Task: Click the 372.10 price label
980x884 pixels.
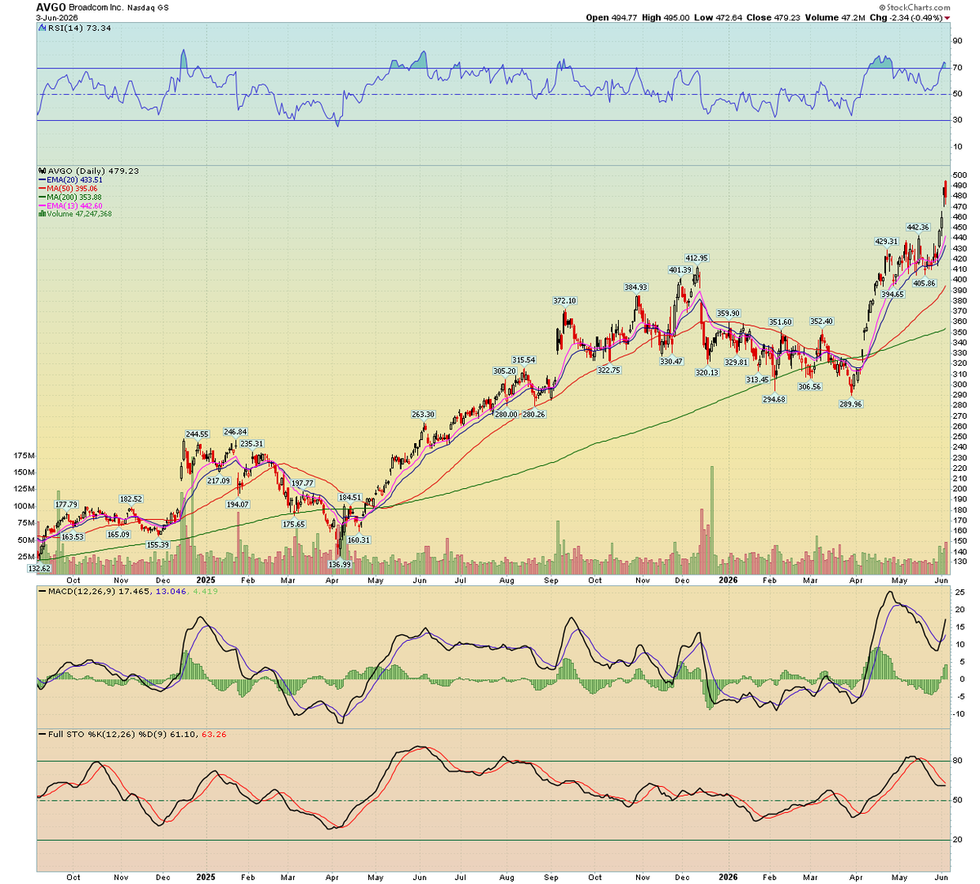Action: (x=564, y=301)
